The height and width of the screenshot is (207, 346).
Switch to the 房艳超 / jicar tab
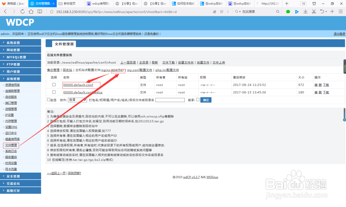[x=14, y=3]
